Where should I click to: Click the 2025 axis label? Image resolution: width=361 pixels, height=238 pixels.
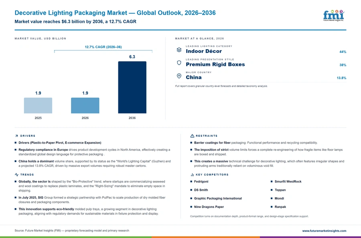pos(38,118)
